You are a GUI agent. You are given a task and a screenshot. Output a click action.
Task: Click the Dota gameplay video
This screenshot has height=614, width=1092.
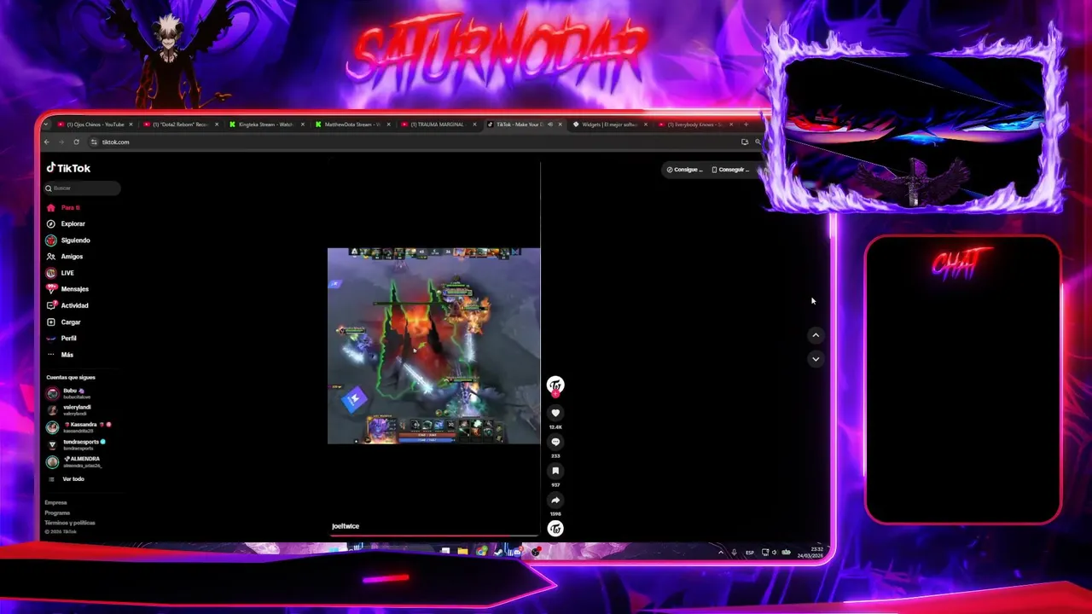pyautogui.click(x=433, y=346)
